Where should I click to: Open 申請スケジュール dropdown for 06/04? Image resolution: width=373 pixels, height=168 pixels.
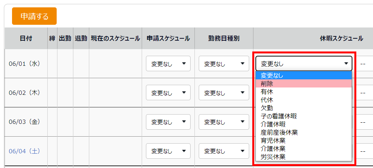click(x=168, y=151)
